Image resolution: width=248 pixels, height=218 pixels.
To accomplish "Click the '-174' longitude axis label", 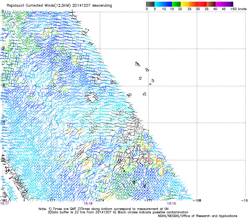I will (x=100, y=201).
